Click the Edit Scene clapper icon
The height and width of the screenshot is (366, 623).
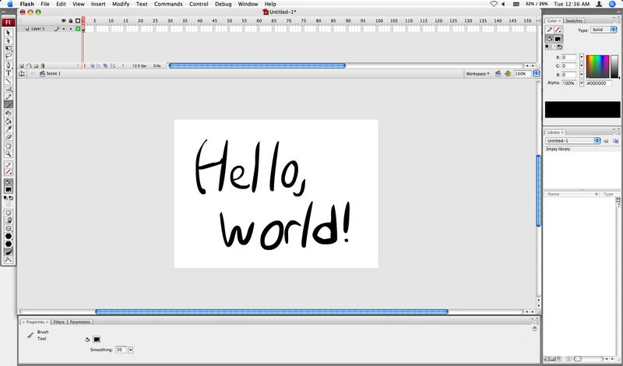497,73
